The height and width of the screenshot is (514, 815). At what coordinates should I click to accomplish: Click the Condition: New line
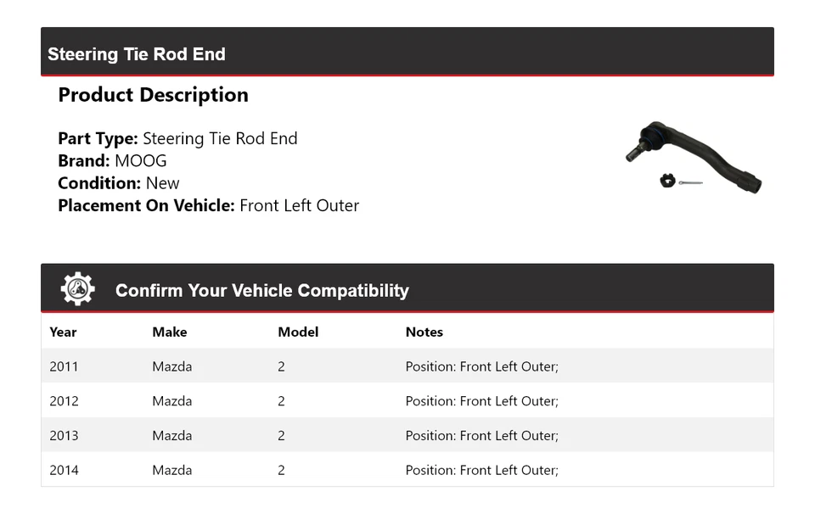pyautogui.click(x=119, y=183)
